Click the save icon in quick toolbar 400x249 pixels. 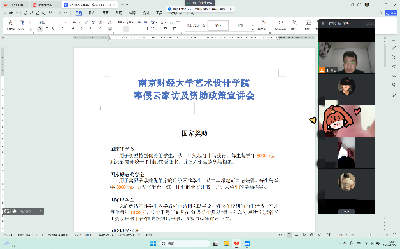[25, 13]
